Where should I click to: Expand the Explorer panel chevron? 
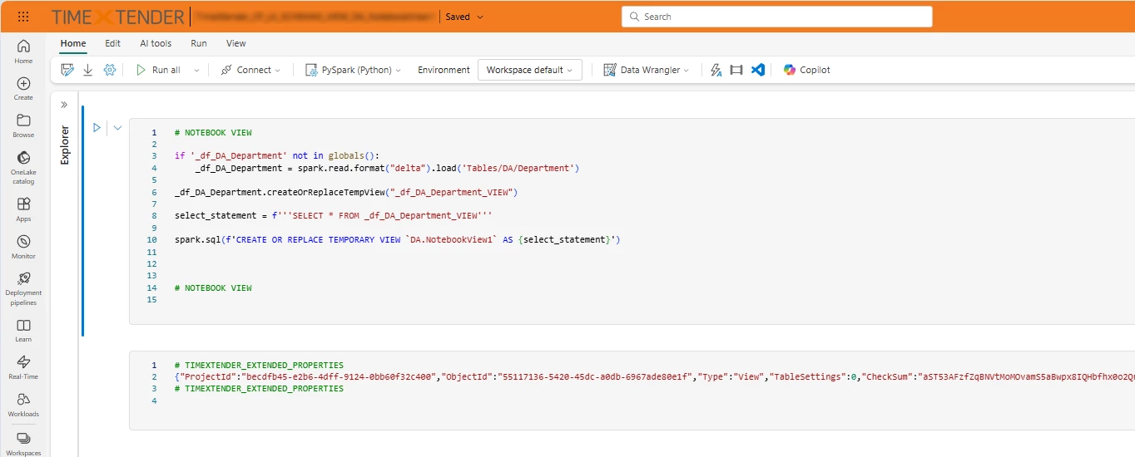(64, 105)
